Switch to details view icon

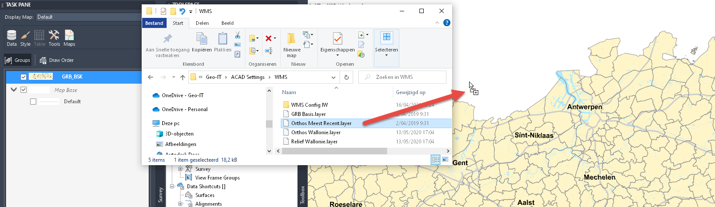click(436, 160)
